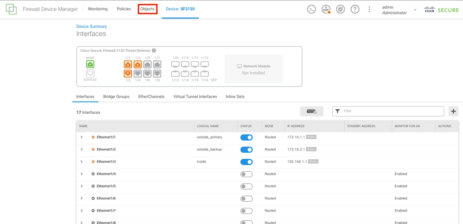Select port 1/8 in device diagram
This screenshot has width=463, height=224.
coord(157,73)
